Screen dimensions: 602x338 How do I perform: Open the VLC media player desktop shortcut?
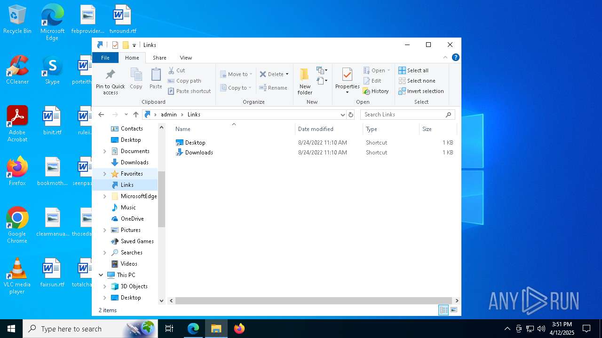click(17, 276)
